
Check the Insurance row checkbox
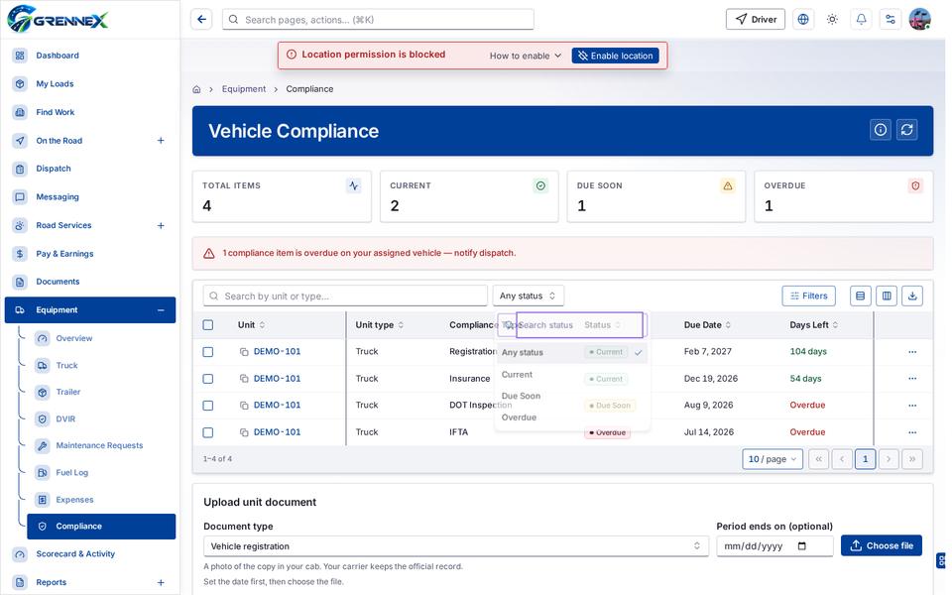click(x=207, y=378)
